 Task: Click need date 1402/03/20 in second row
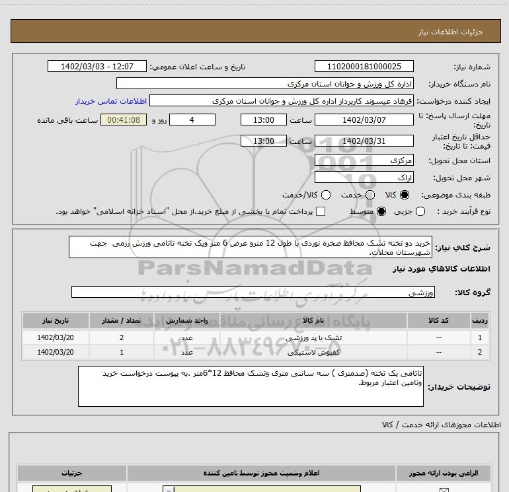click(x=56, y=352)
